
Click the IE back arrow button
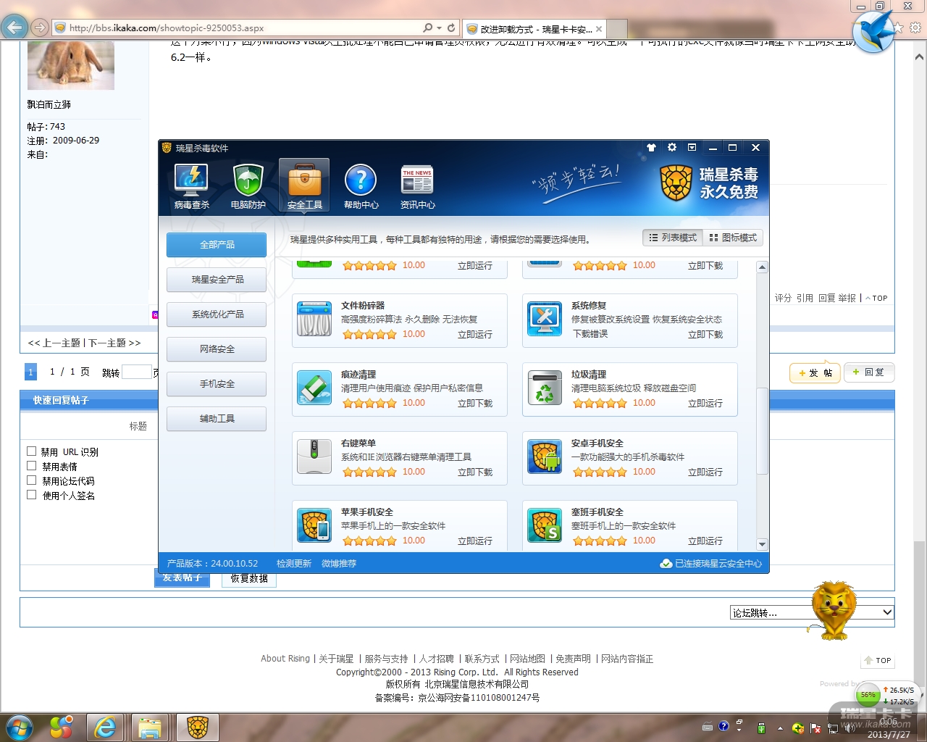tap(14, 28)
